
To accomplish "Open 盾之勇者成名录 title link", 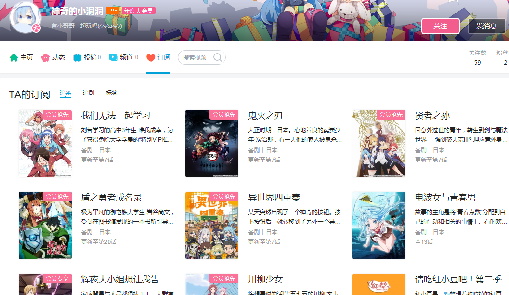I will [x=111, y=198].
